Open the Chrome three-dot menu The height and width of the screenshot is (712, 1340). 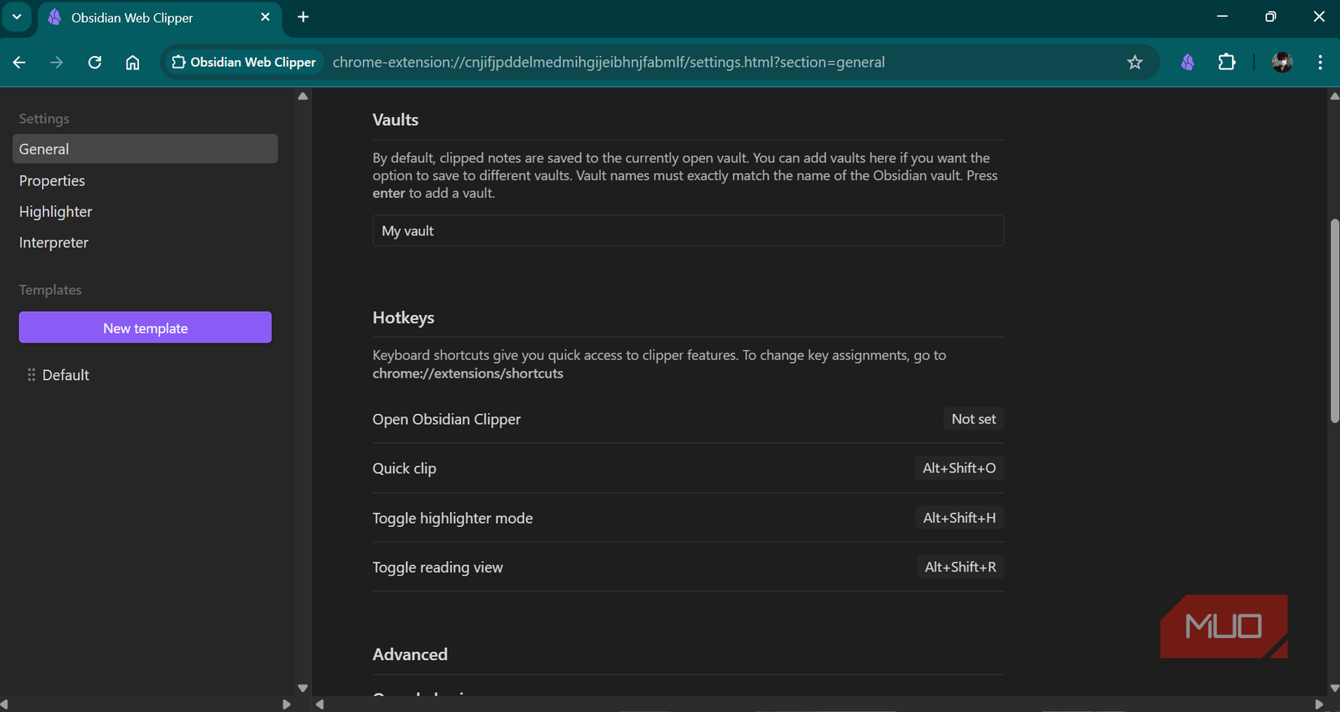click(x=1321, y=63)
